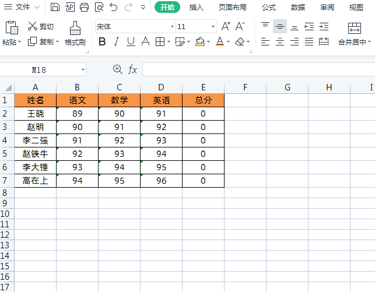
Task: Click the clear format eraser icon
Action: (240, 41)
